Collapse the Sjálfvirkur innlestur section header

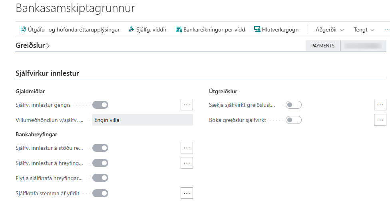pyautogui.click(x=47, y=73)
